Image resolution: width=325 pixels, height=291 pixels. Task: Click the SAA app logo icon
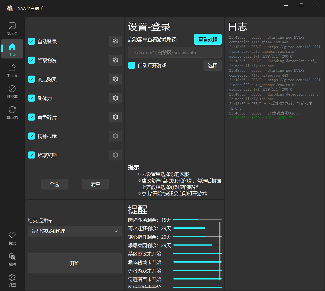(x=10, y=8)
